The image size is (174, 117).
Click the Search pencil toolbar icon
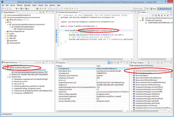[x=40, y=9]
